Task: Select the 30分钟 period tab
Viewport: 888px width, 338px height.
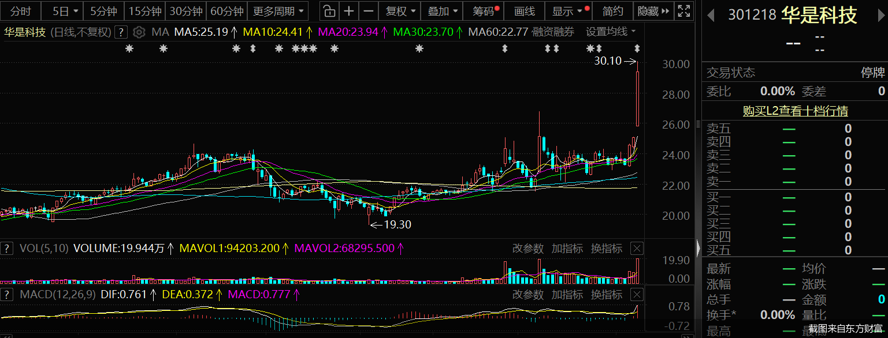Action: click(186, 11)
